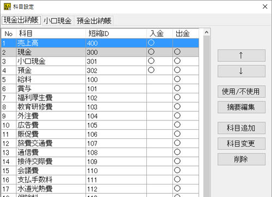The image size is (272, 197).
Task: Toggle 出金 circle for 会議費 row
Action: pos(177,170)
